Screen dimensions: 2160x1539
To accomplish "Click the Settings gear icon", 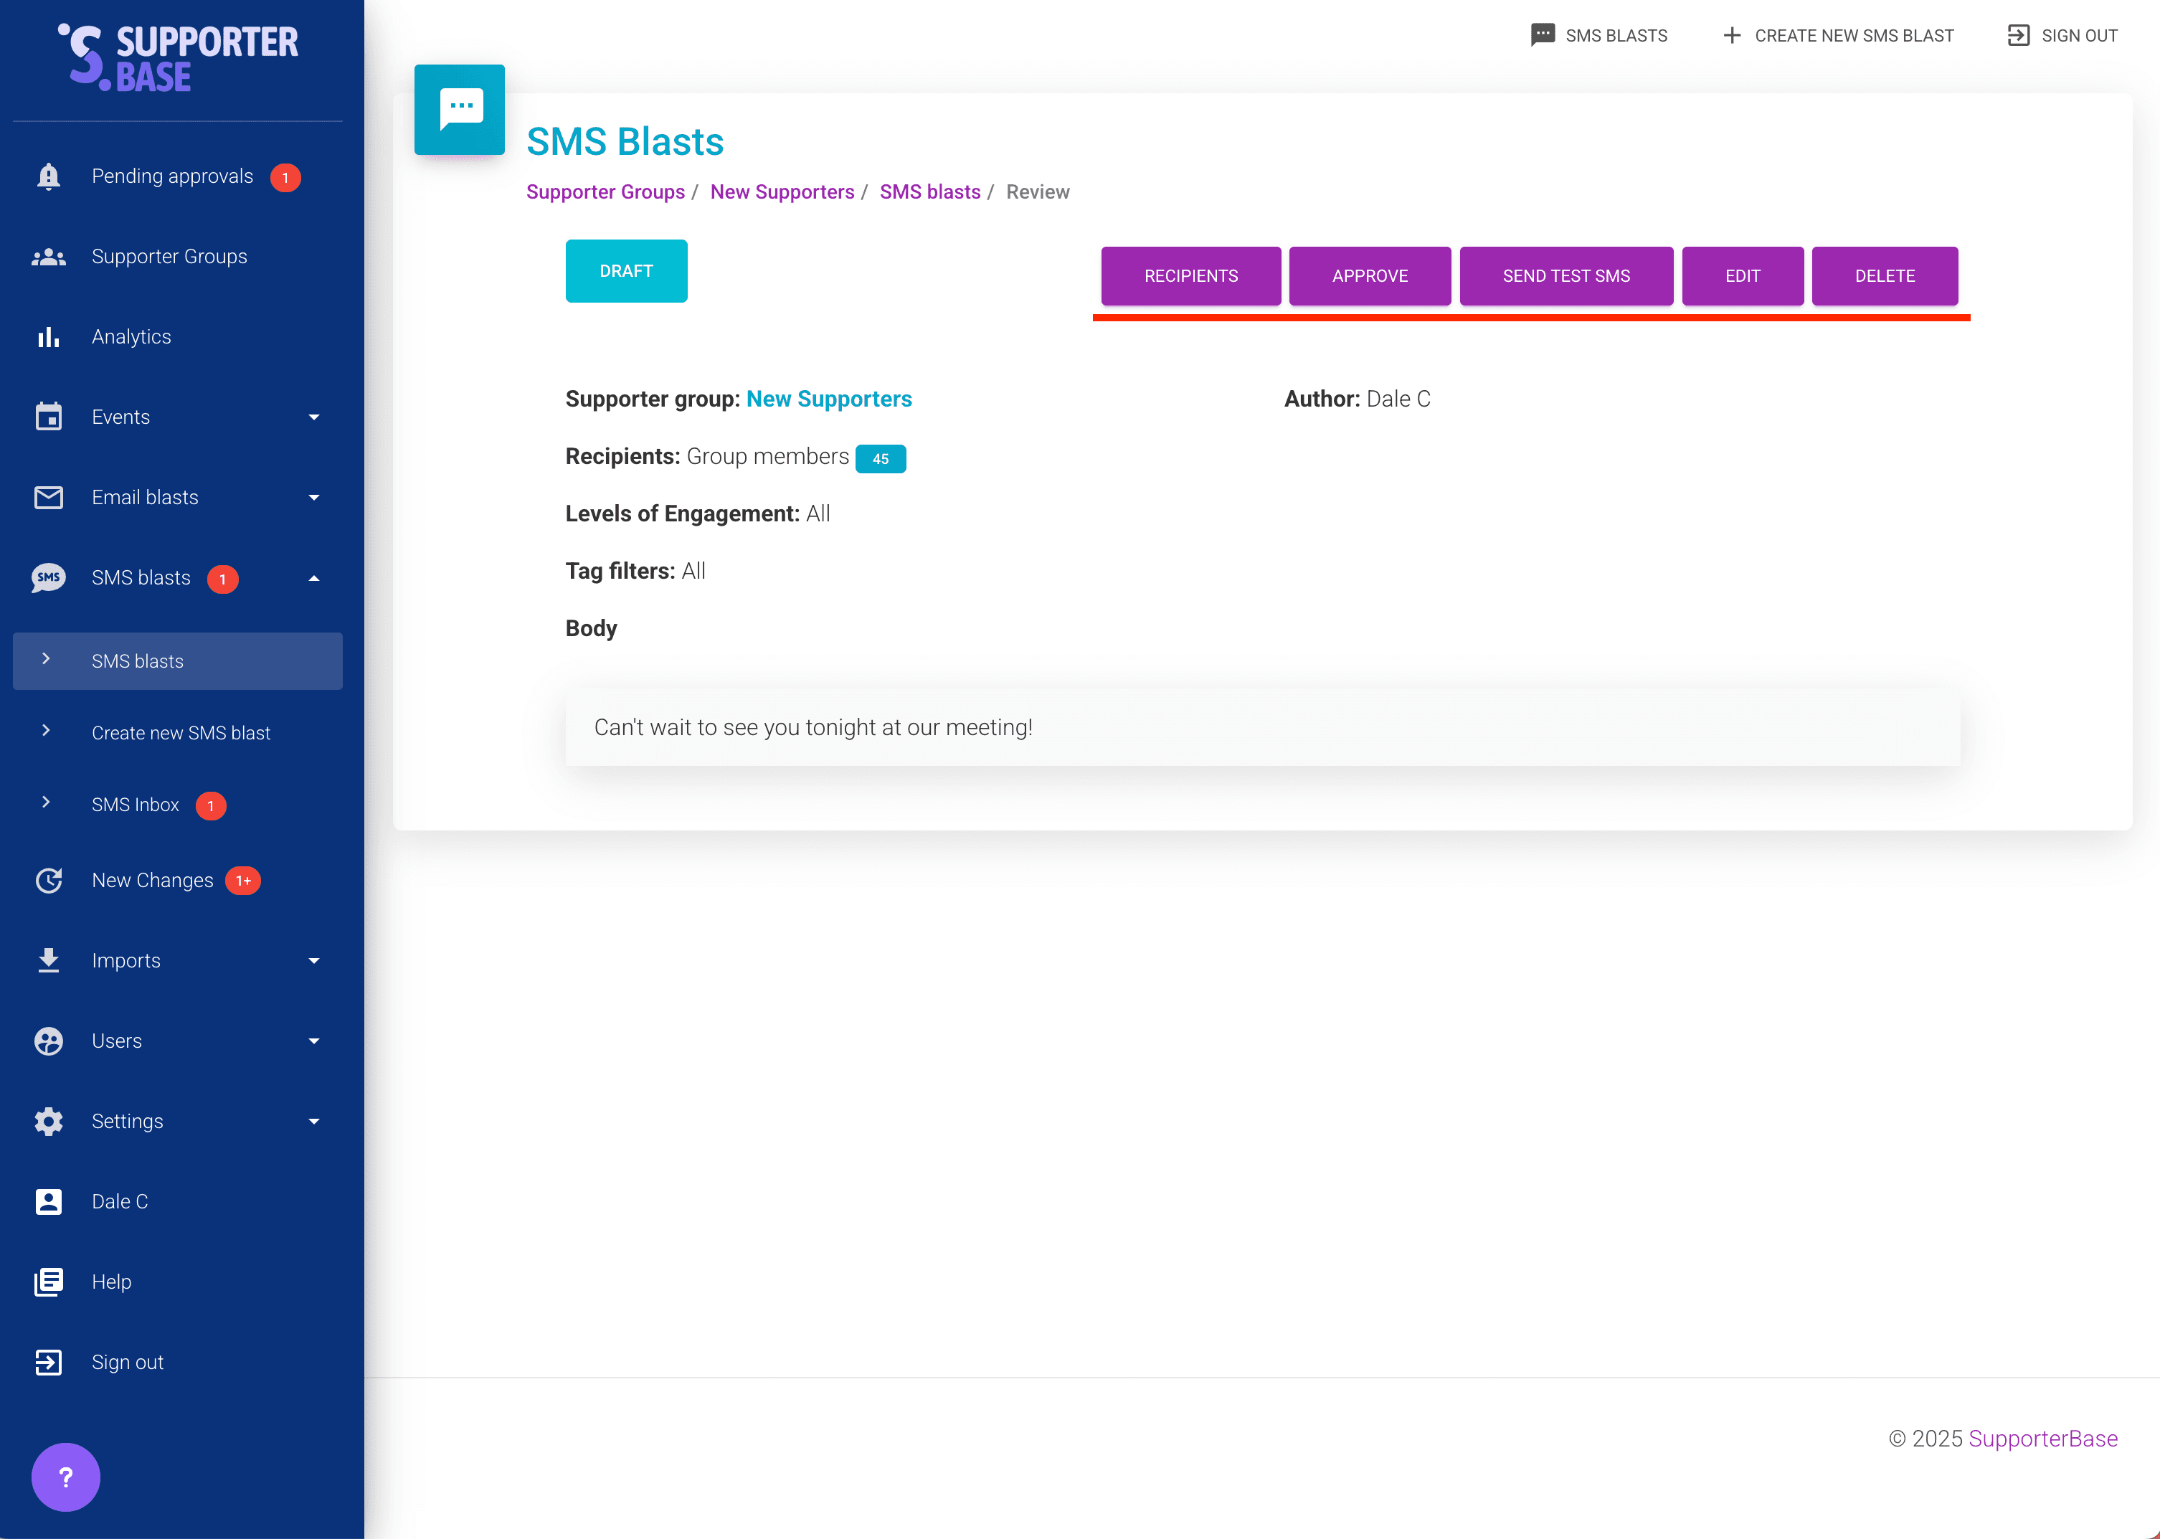I will pyautogui.click(x=48, y=1121).
